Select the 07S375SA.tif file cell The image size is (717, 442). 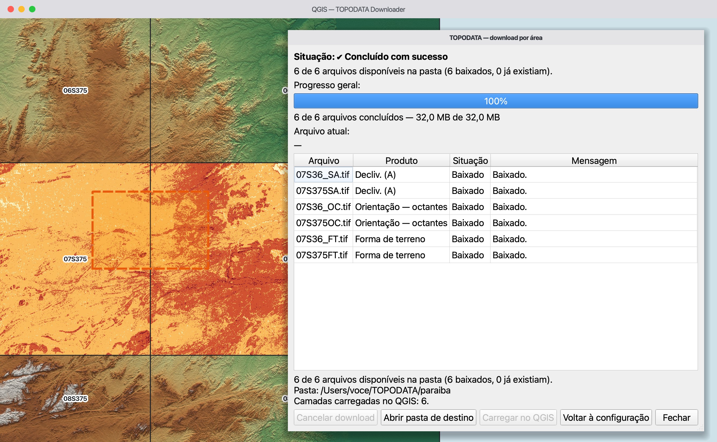323,191
